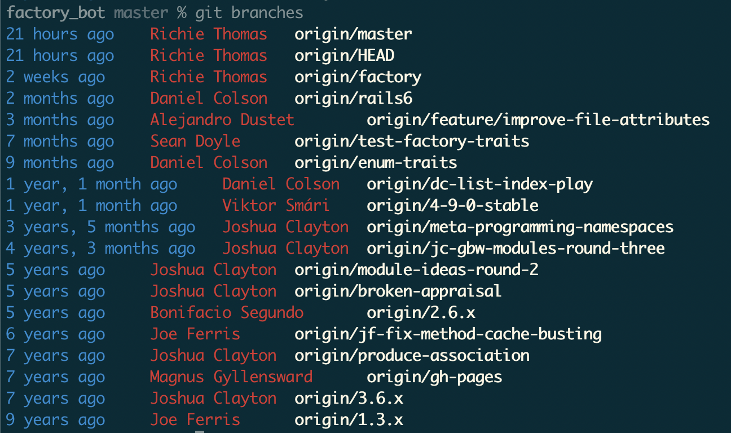Click 'Joe Ferris' on the jf-fix-method-cache-busting row
731x433 pixels.
point(195,334)
